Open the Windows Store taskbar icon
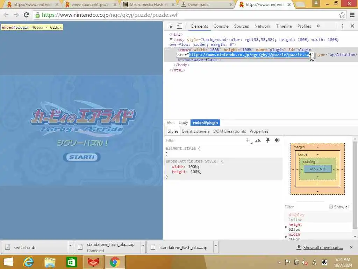This screenshot has height=269, width=358. (x=71, y=262)
